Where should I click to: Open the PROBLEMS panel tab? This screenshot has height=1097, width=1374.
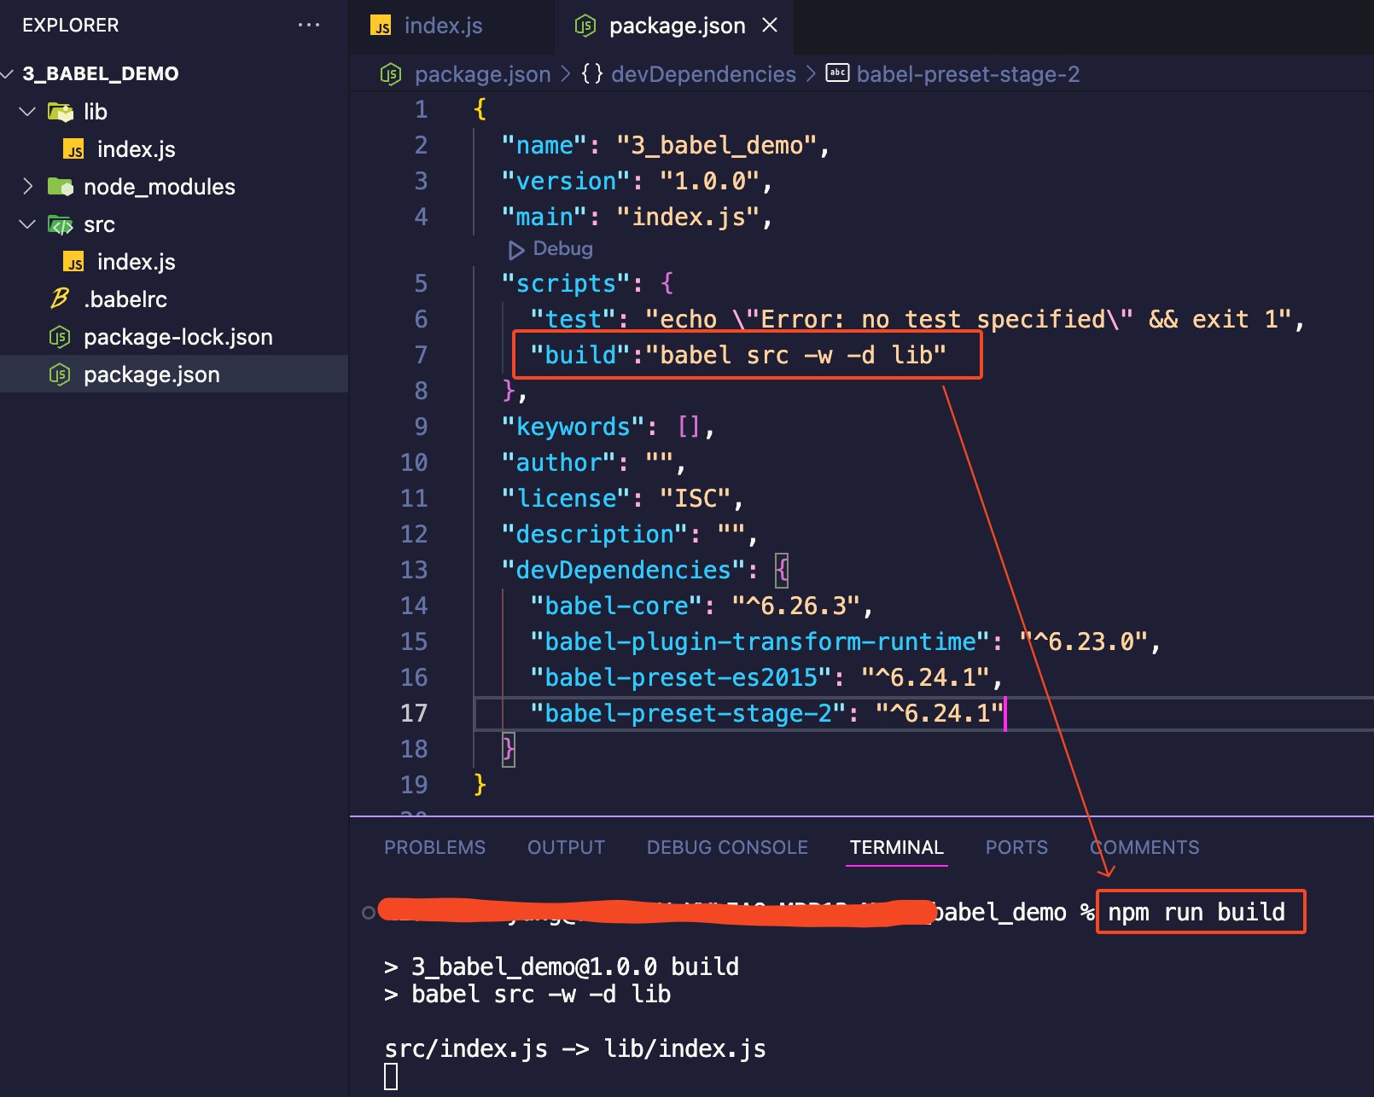pos(434,847)
